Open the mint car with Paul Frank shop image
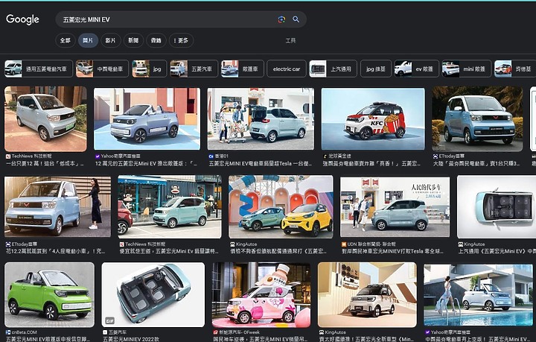Viewport: 536px width, 342px height. [x=170, y=207]
